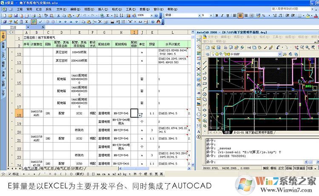Select the AutoCAD text A tool

[199, 132]
